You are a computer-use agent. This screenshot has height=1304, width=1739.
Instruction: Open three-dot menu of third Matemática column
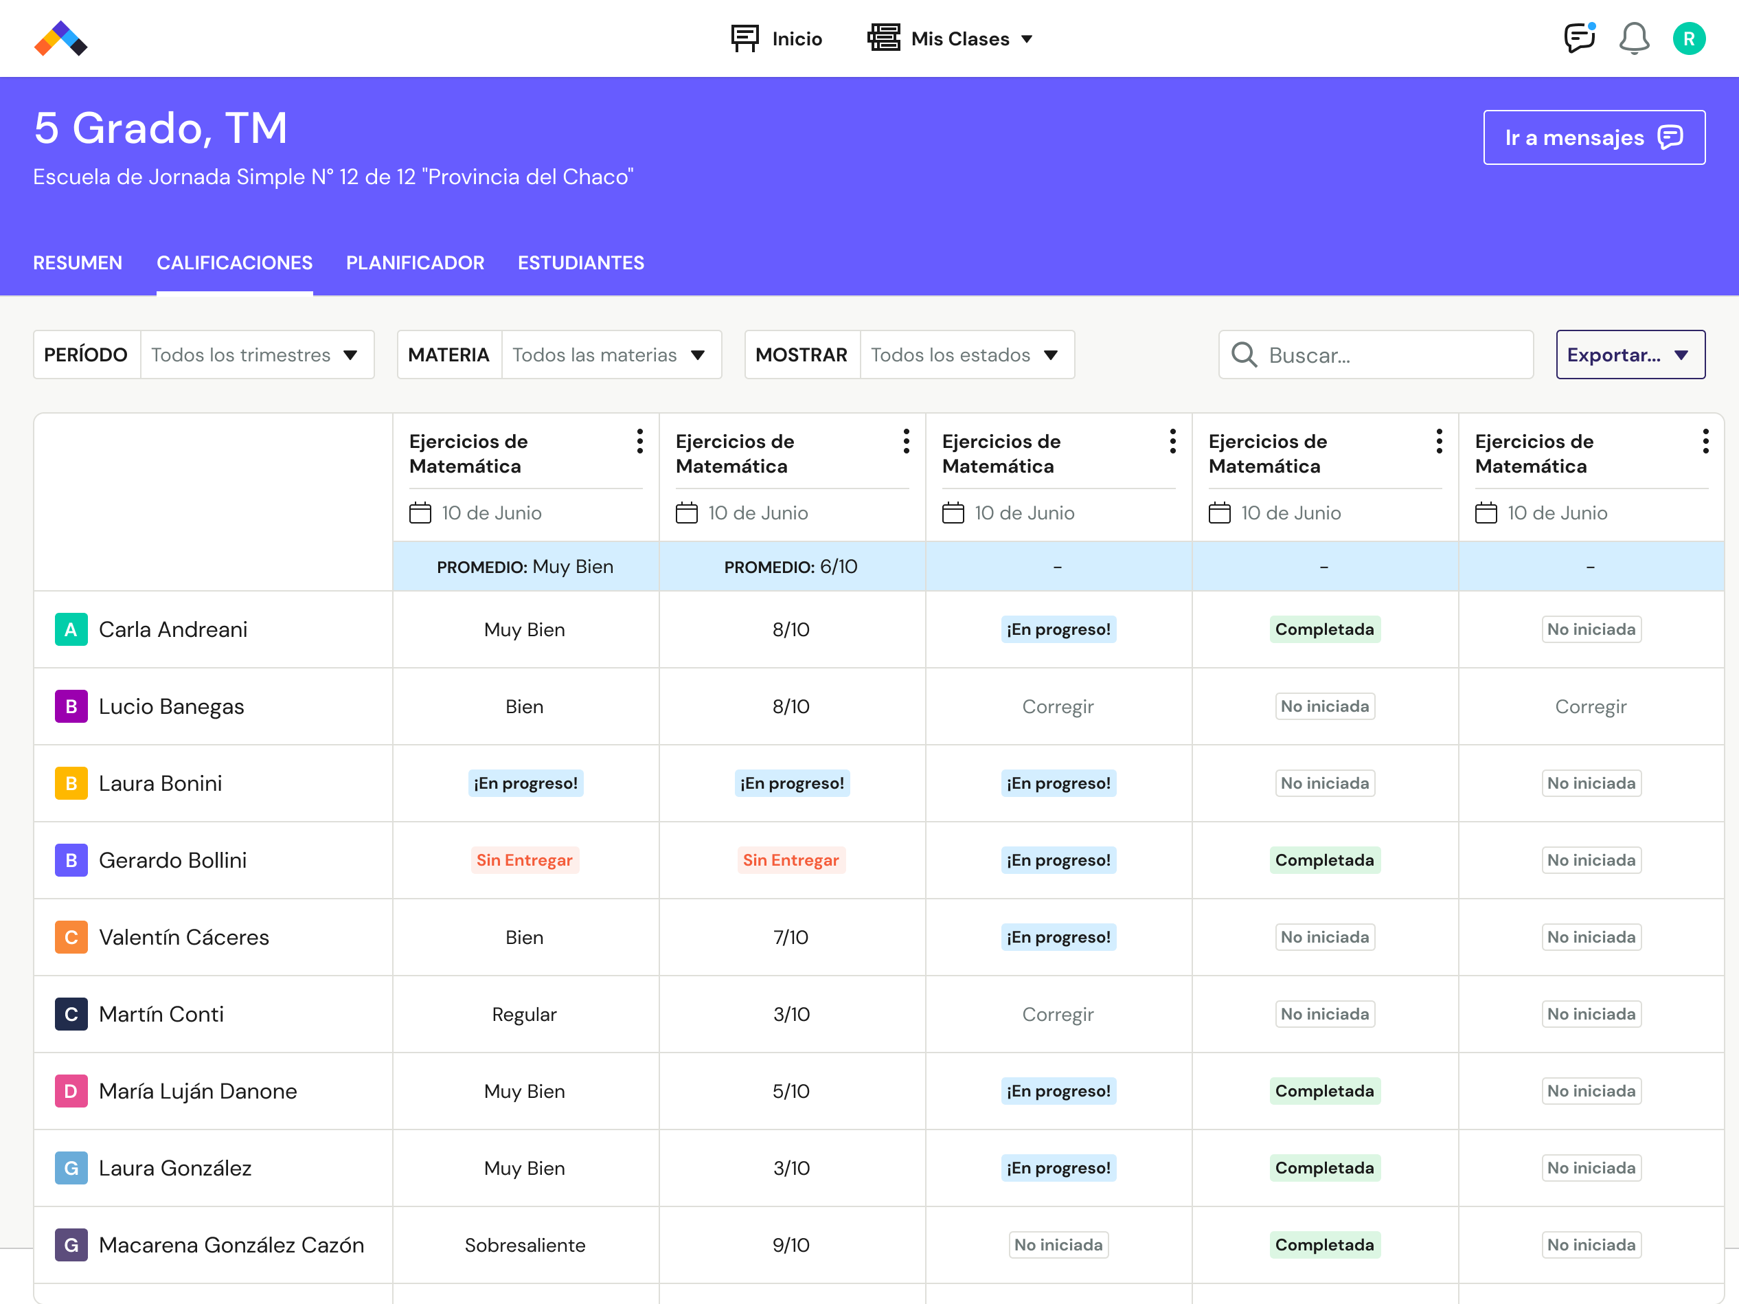click(1172, 441)
